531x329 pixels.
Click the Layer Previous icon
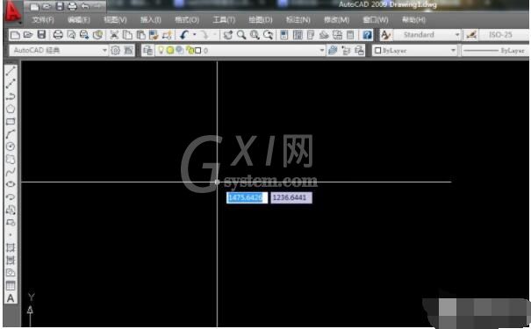(x=346, y=50)
